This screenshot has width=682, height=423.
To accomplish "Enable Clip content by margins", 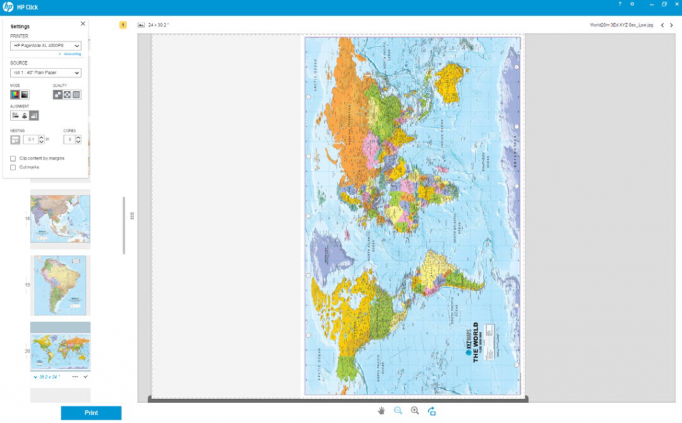I will (13, 158).
